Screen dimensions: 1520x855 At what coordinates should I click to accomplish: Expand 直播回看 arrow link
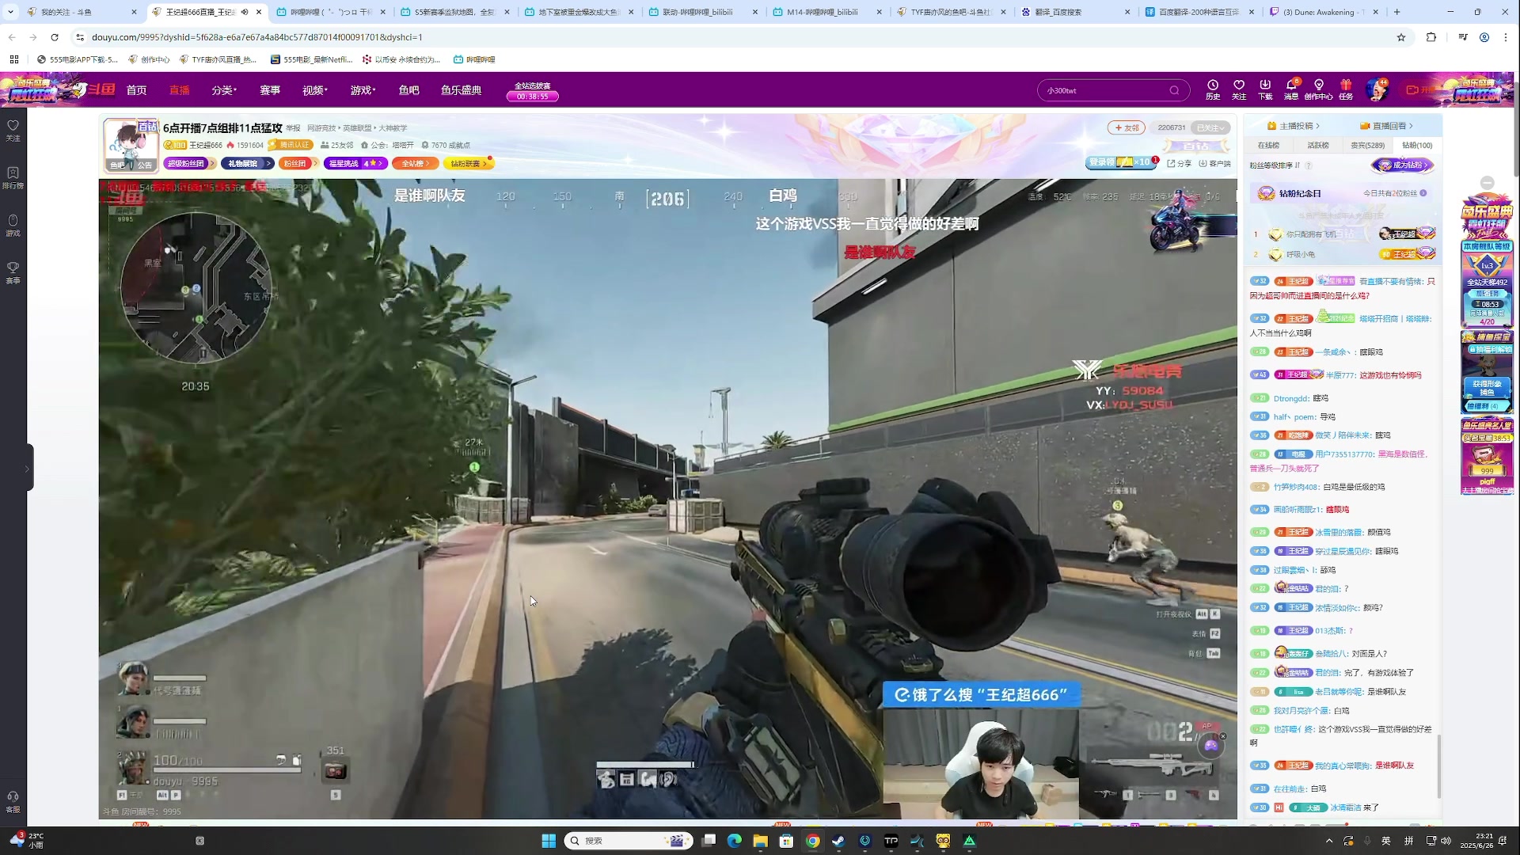tap(1386, 126)
